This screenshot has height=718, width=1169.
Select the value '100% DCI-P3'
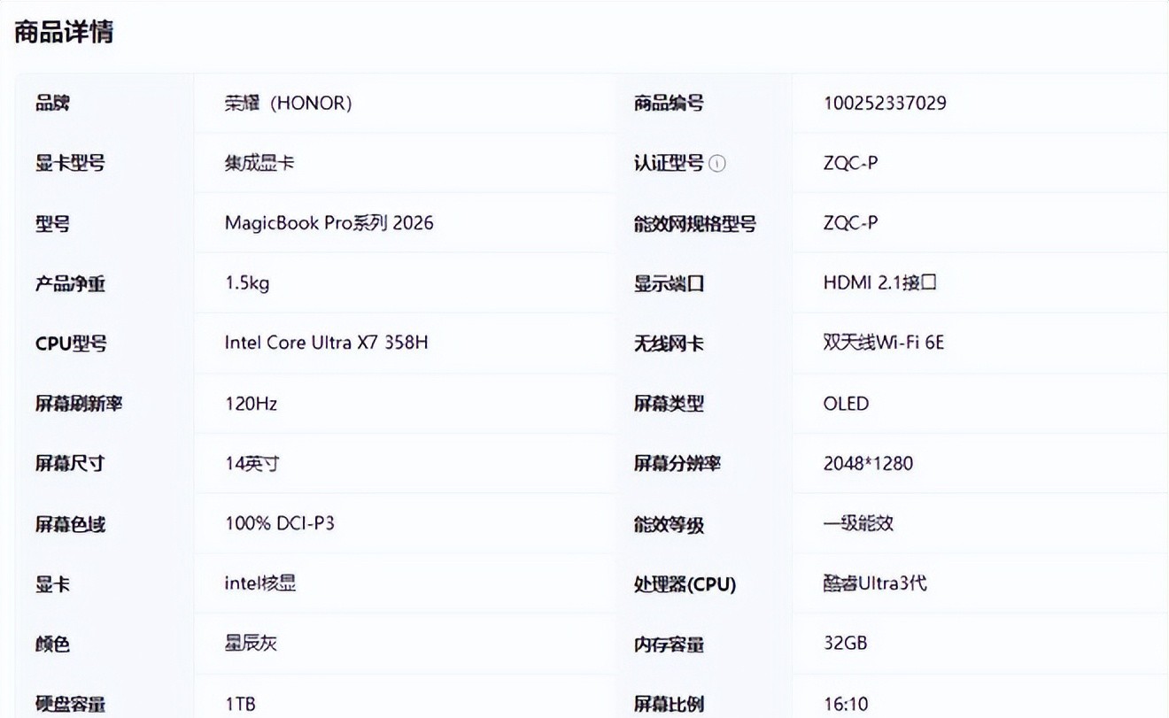(x=280, y=523)
